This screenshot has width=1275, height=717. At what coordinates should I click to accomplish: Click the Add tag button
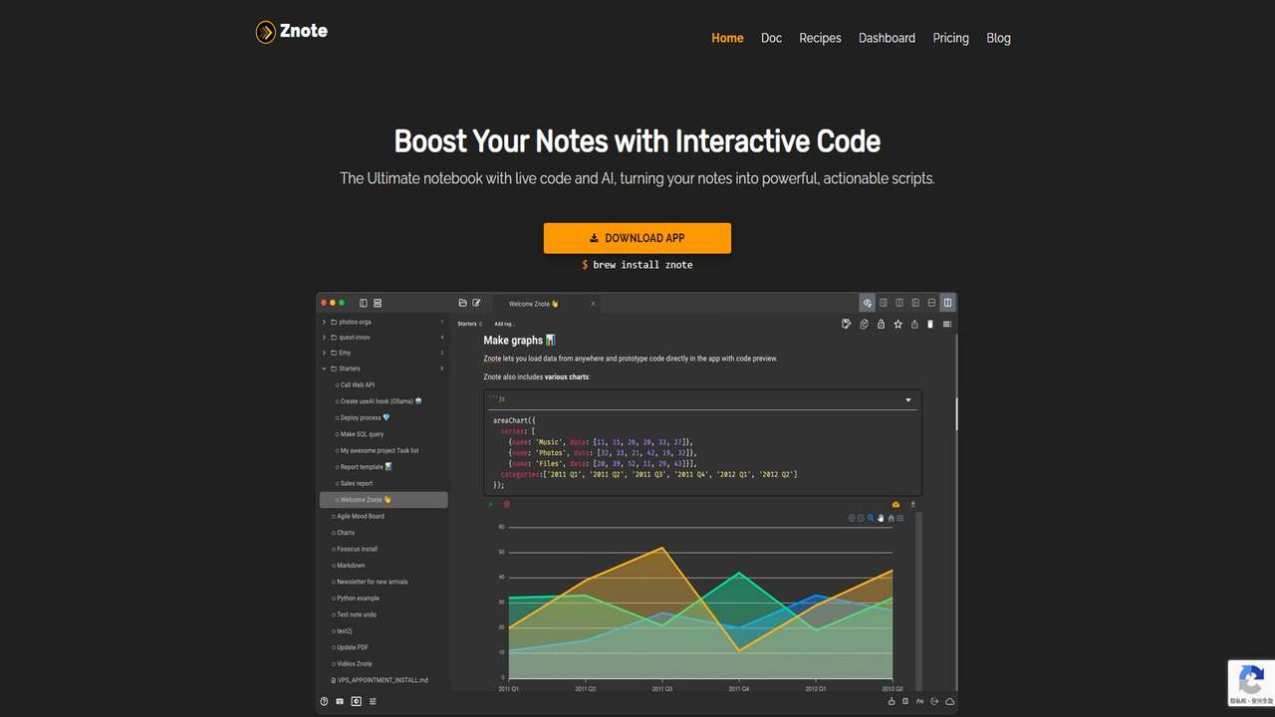pyautogui.click(x=504, y=324)
